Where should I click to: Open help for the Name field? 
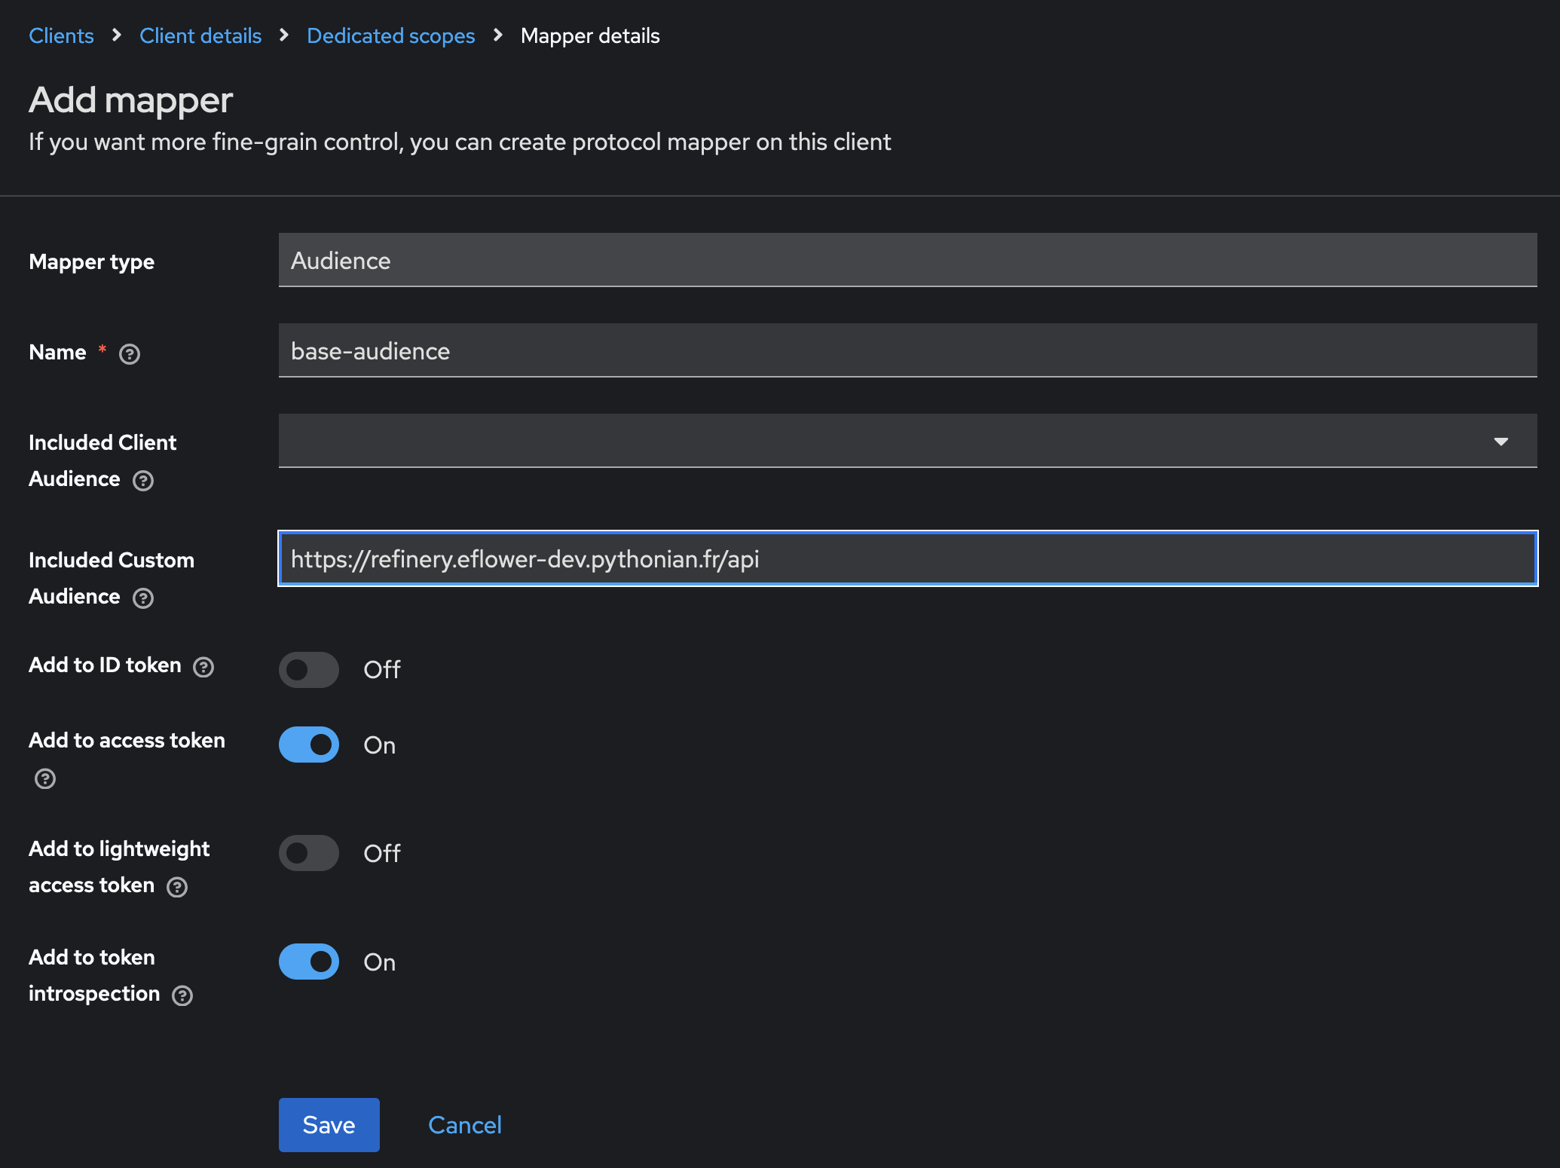coord(130,353)
